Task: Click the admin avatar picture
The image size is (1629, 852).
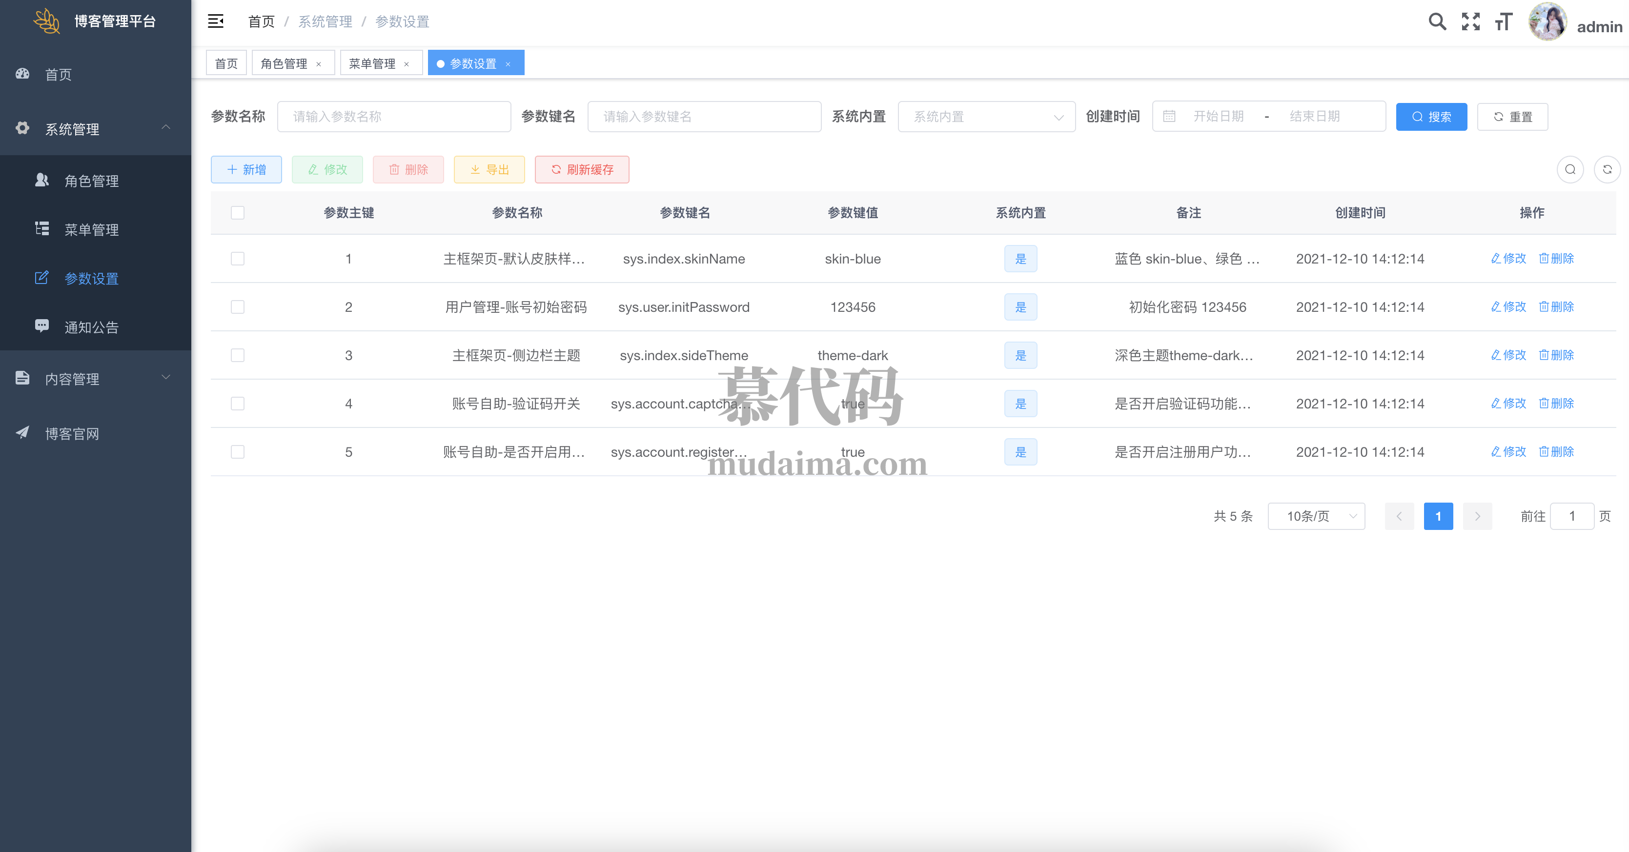Action: pyautogui.click(x=1547, y=22)
